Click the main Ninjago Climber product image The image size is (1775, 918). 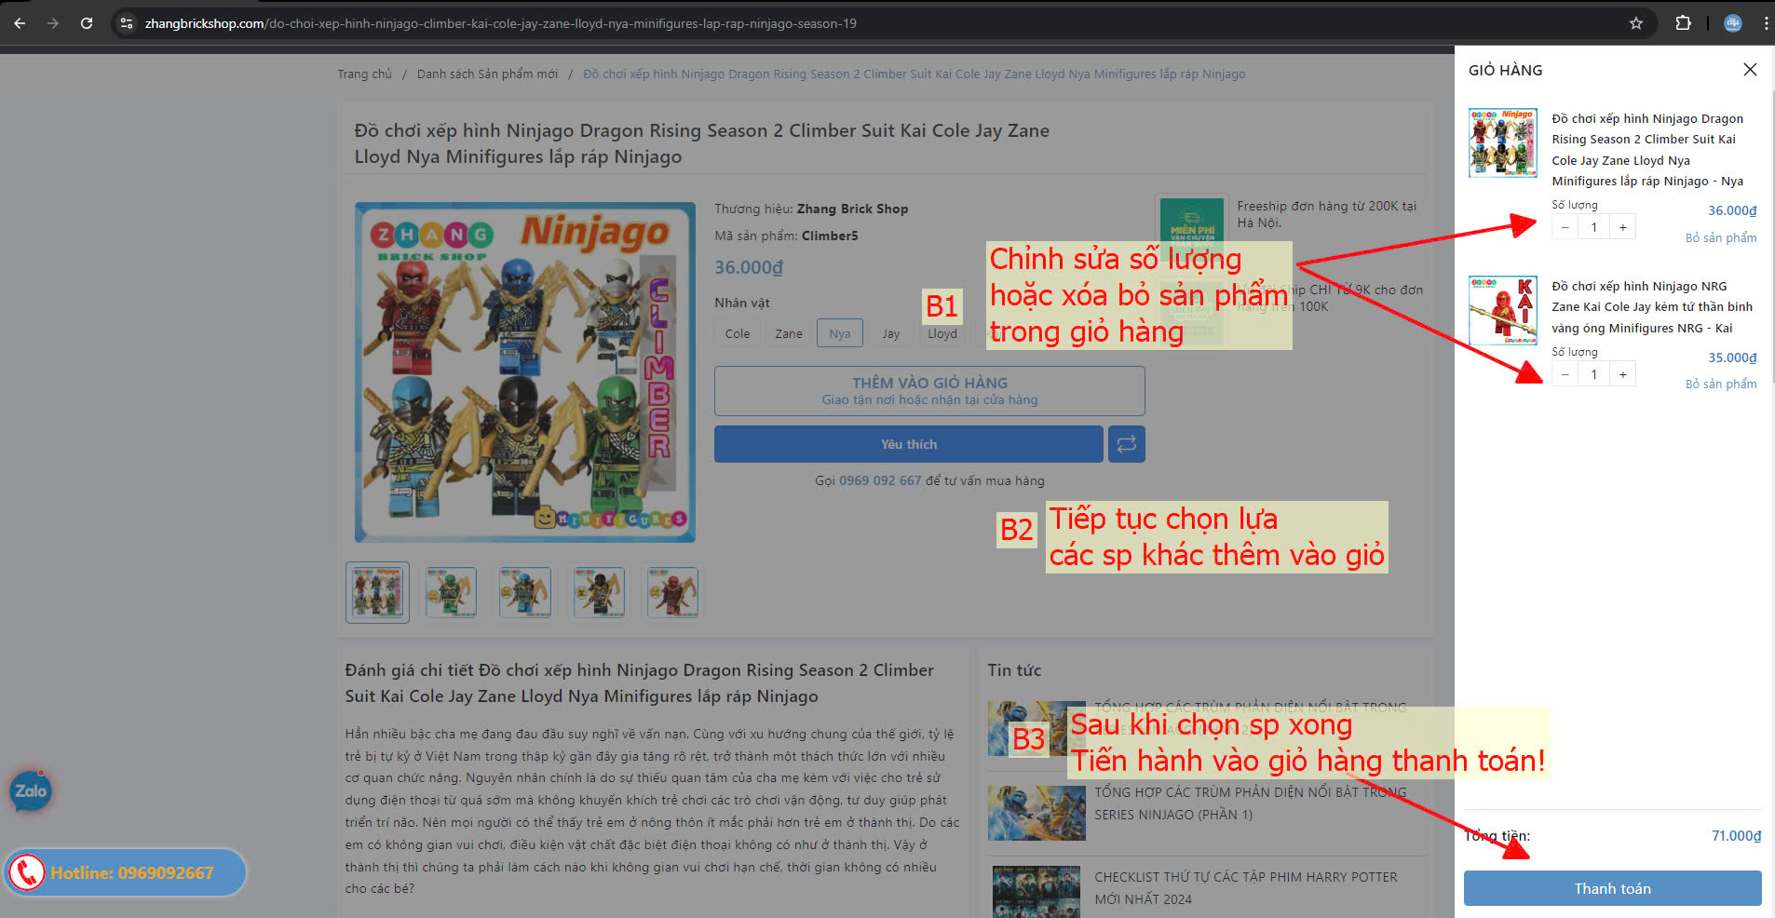[x=525, y=372]
